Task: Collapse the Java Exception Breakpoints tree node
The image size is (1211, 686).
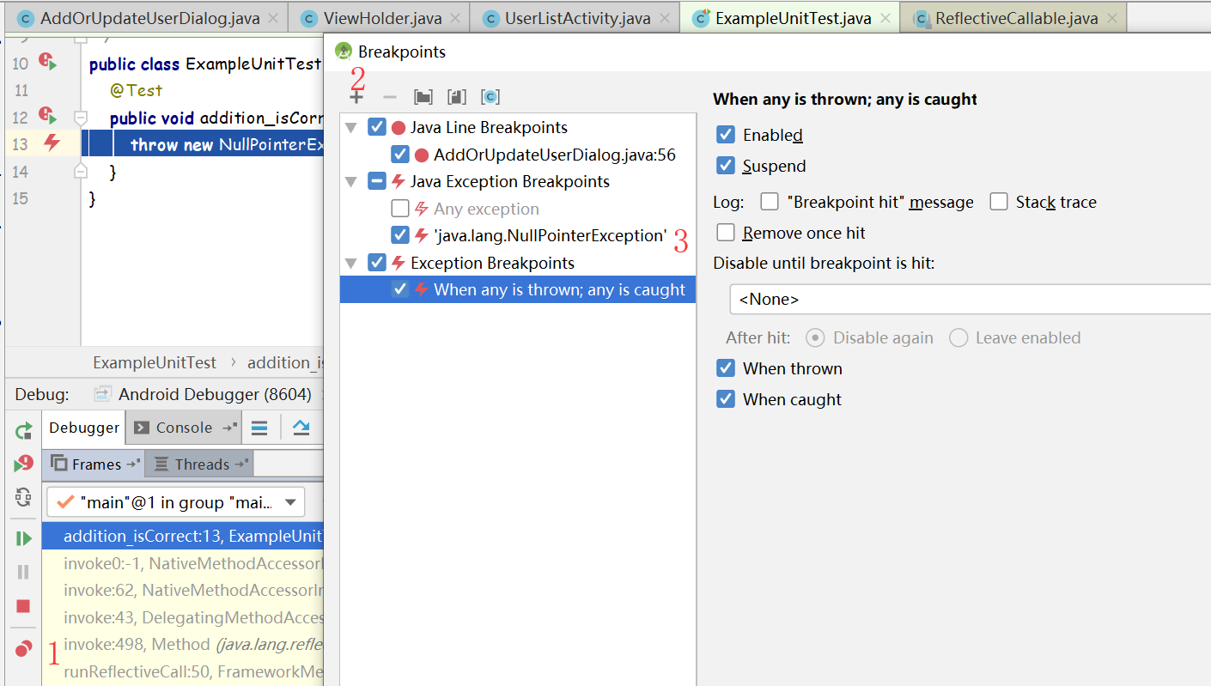Action: pos(350,182)
